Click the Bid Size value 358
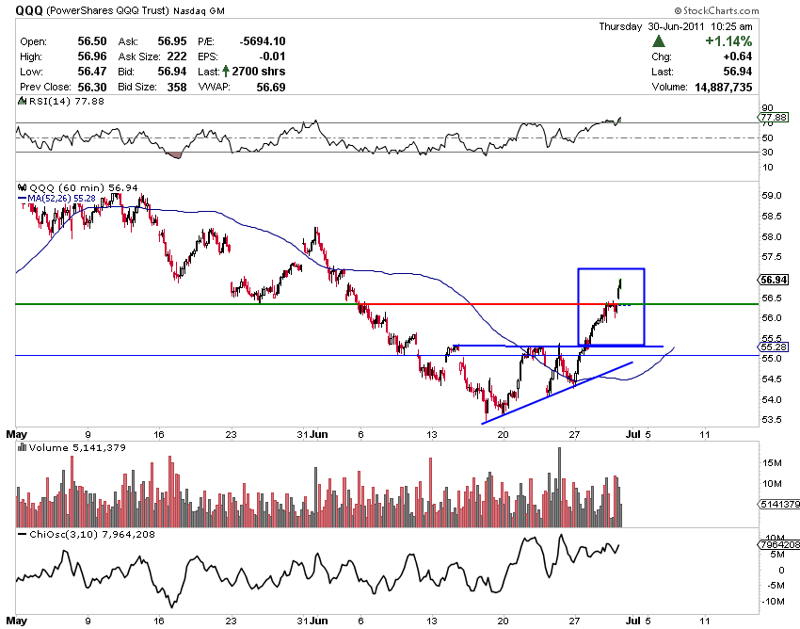Screen dimensions: 800x629 pyautogui.click(x=177, y=87)
